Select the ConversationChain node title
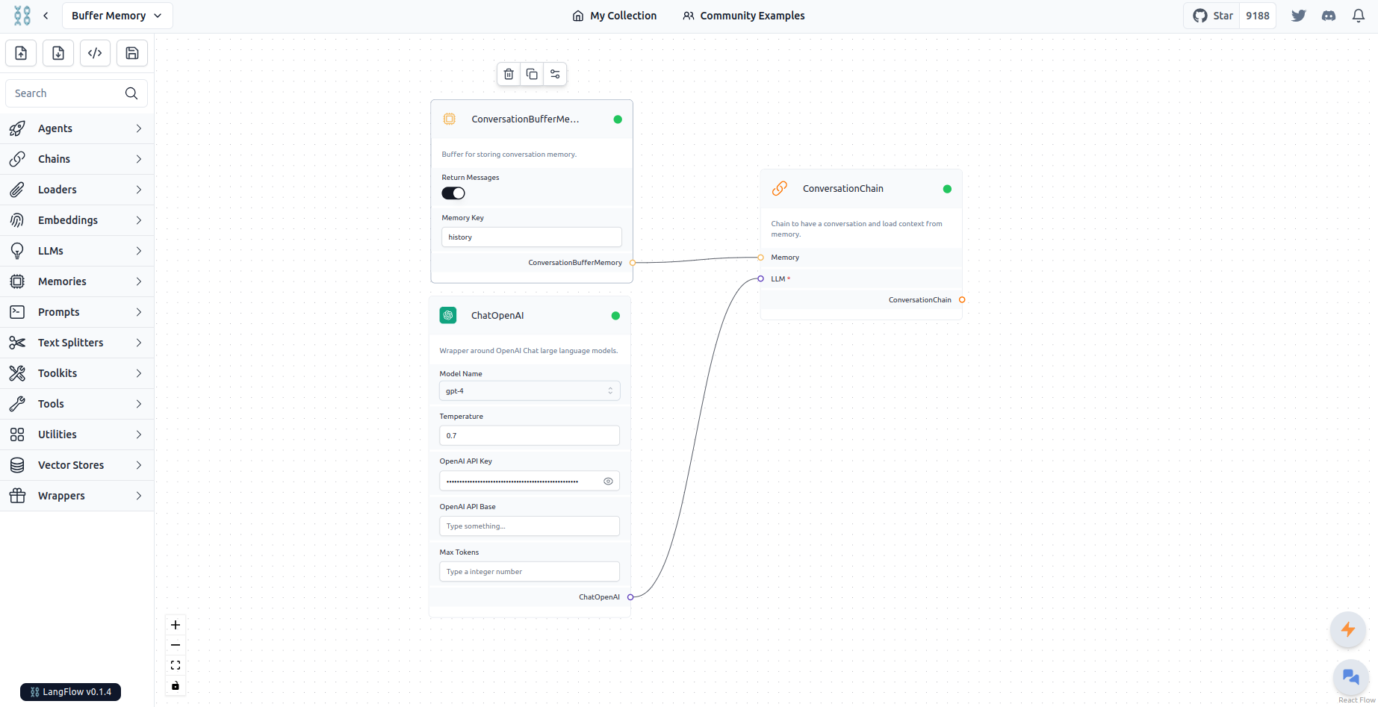The height and width of the screenshot is (707, 1378). pos(843,189)
